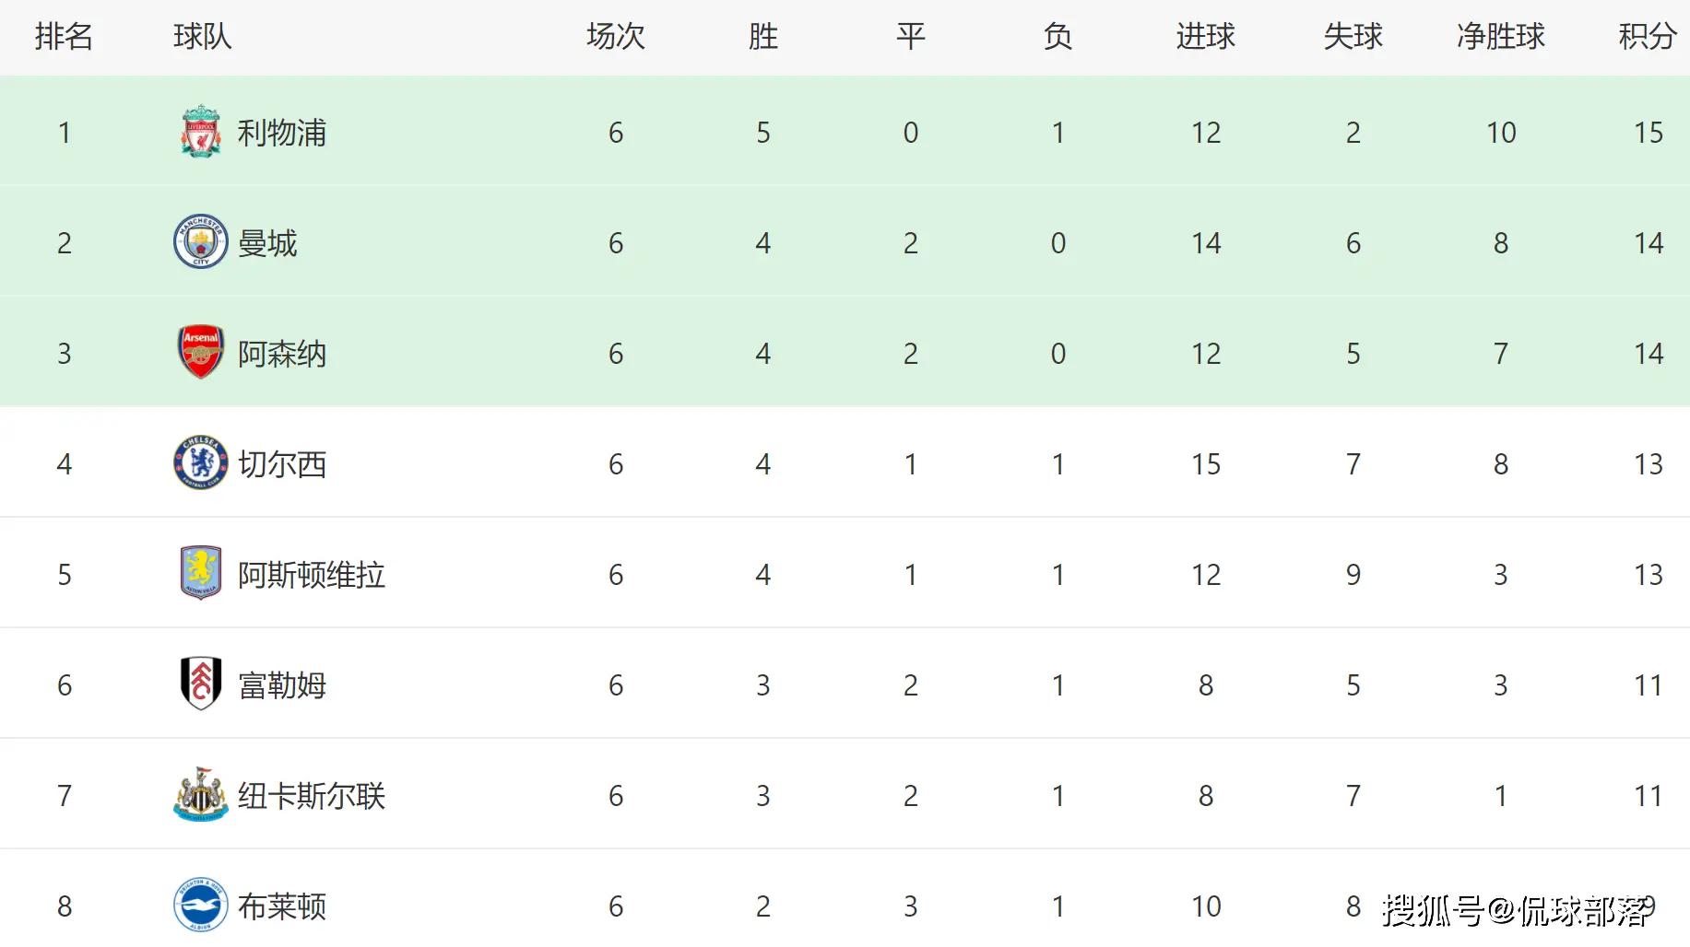Click the Aston Villa crest icon
This screenshot has width=1690, height=947.
tap(200, 573)
